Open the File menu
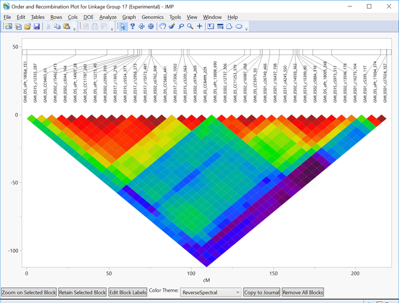 [7, 17]
